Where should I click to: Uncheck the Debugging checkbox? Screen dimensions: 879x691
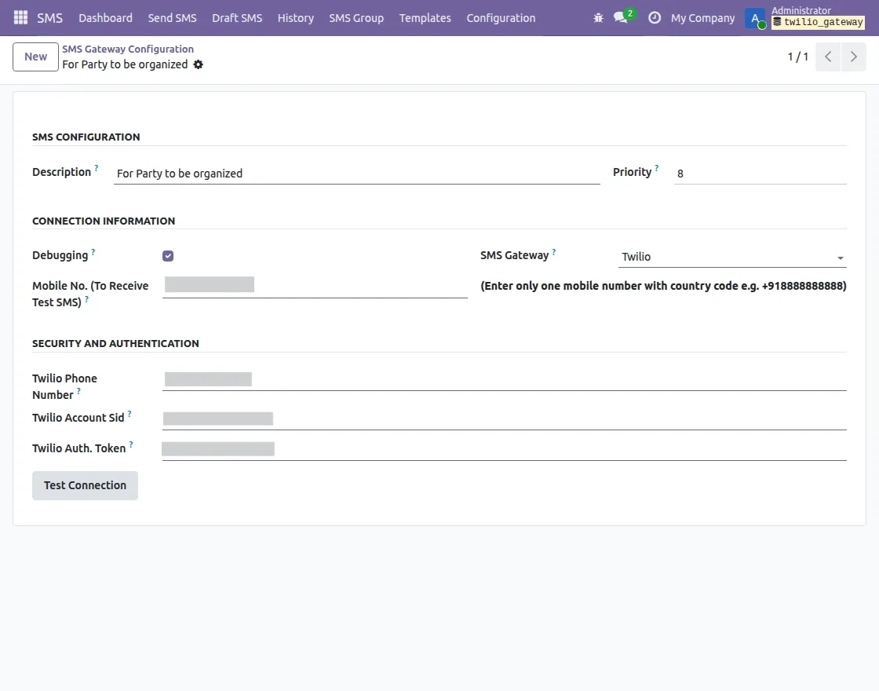coord(168,256)
